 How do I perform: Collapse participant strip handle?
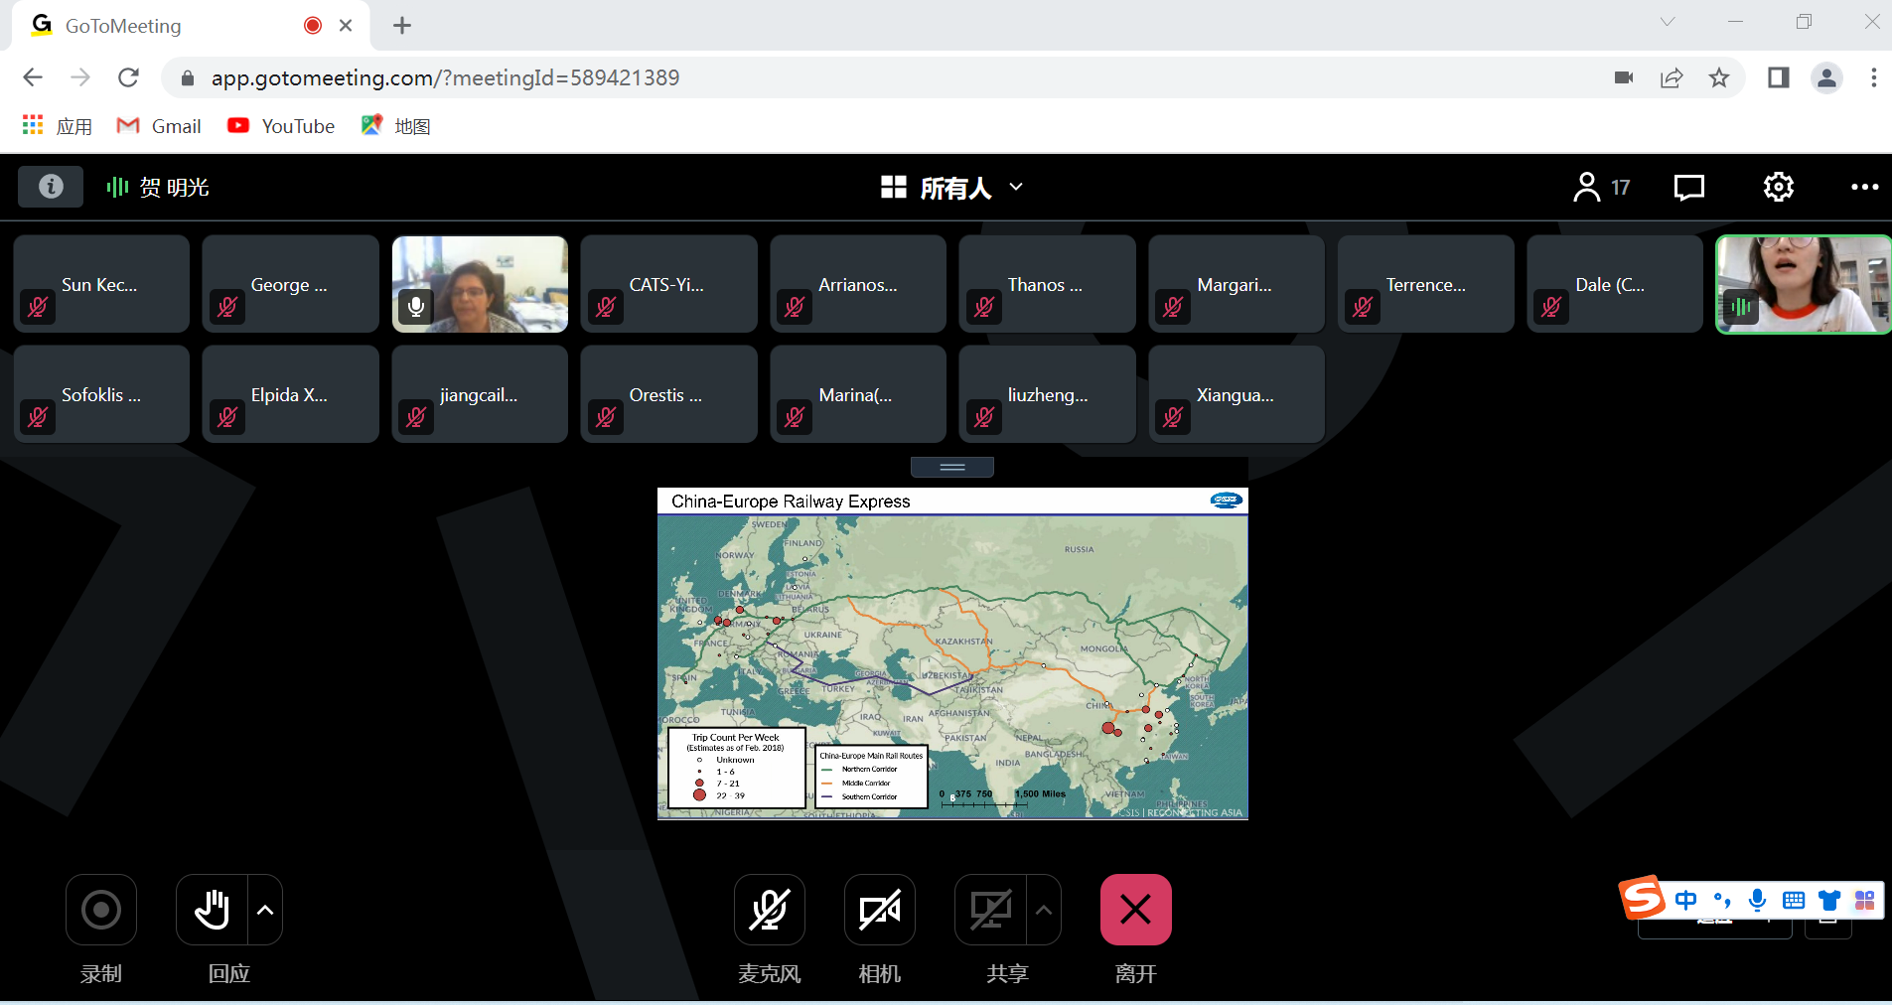pyautogui.click(x=952, y=467)
